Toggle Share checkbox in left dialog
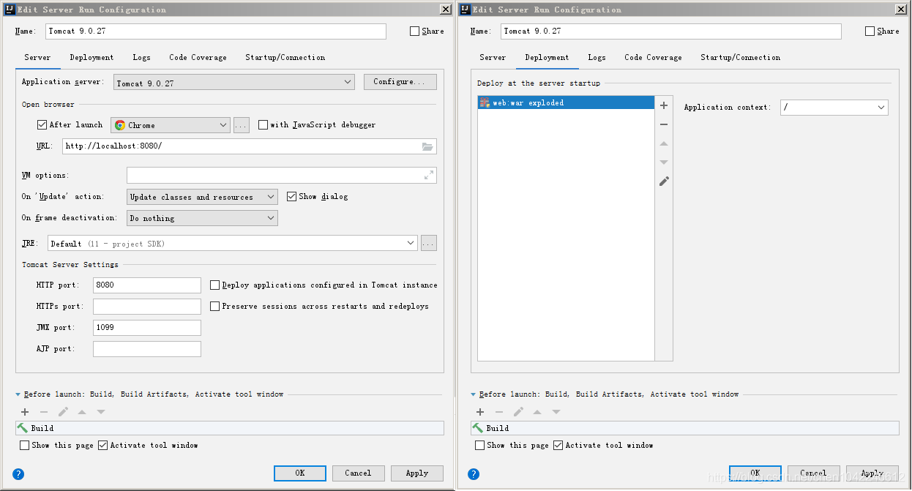Viewport: 912px width, 491px height. click(414, 31)
